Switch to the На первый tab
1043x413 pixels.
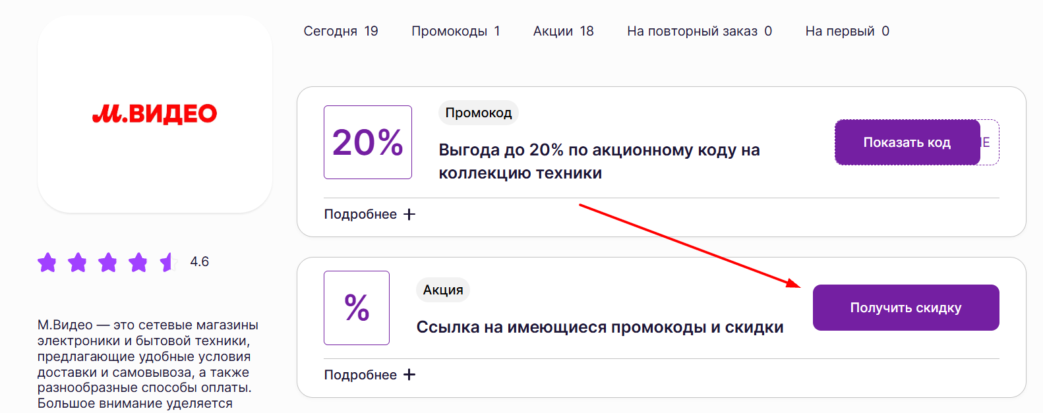coord(847,31)
